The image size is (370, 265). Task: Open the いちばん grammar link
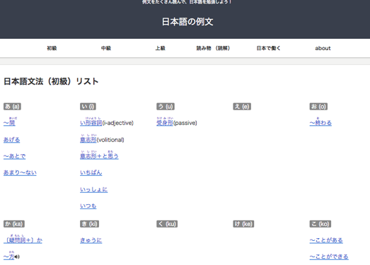pos(91,173)
